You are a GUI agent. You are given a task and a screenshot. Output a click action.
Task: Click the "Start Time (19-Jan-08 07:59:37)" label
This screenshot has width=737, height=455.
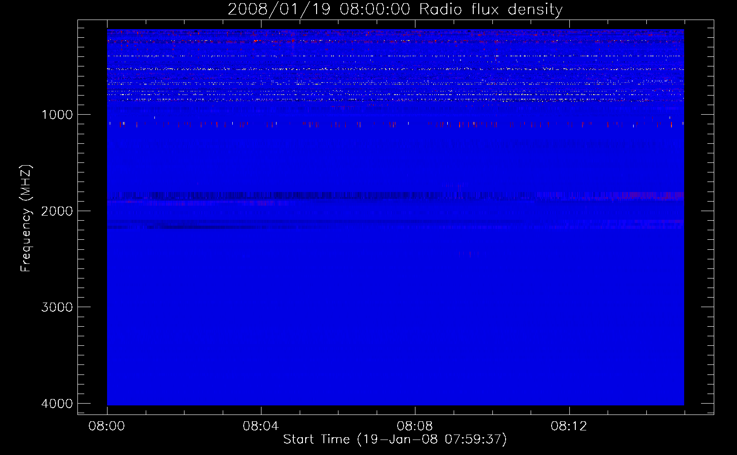[x=395, y=440]
